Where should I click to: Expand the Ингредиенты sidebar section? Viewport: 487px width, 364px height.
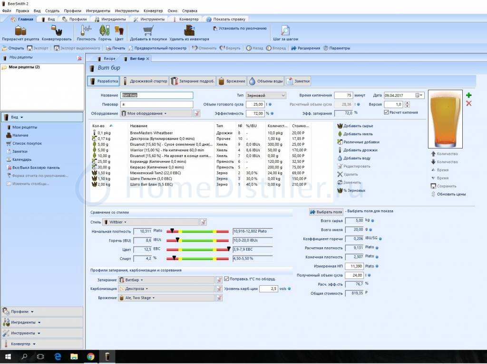point(42,322)
